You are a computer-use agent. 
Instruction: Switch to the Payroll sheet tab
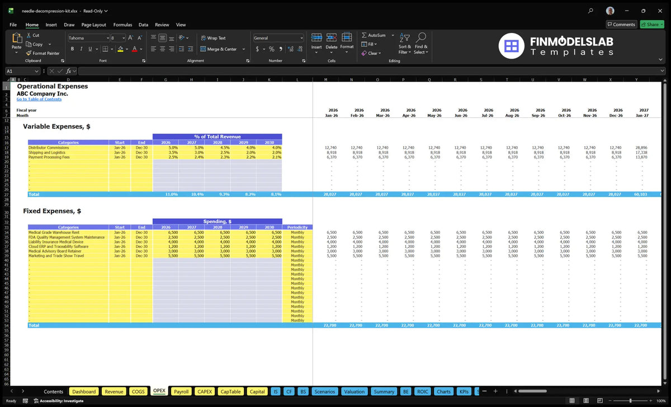[181, 391]
